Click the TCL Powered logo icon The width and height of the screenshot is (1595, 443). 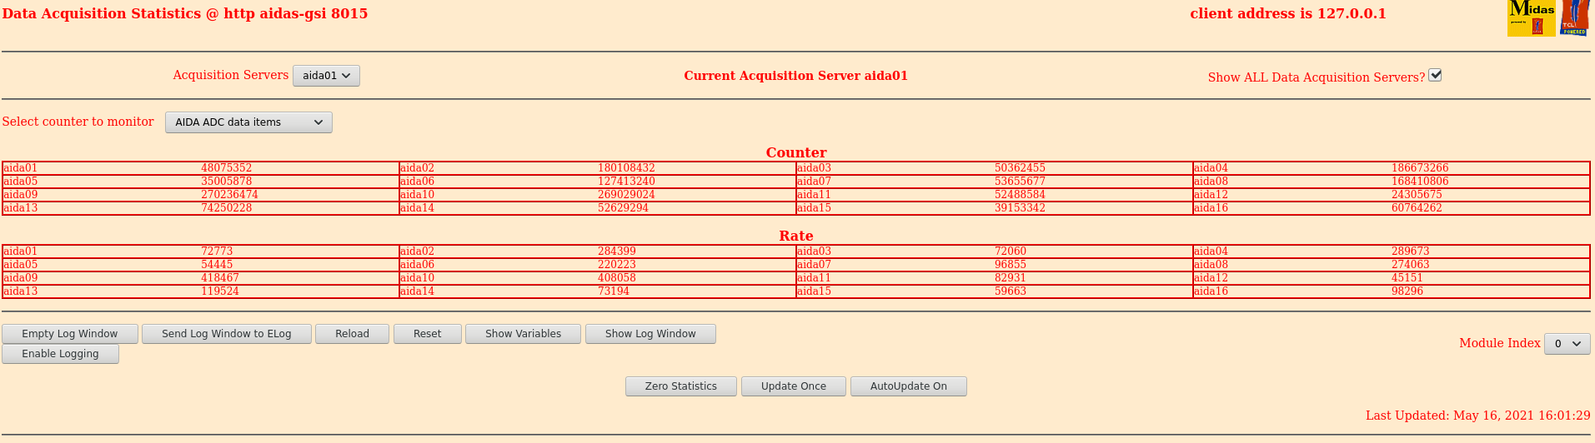point(1574,17)
